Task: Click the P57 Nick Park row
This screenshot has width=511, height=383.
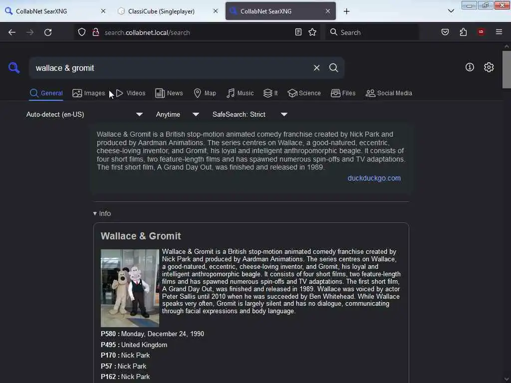Action: point(123,366)
